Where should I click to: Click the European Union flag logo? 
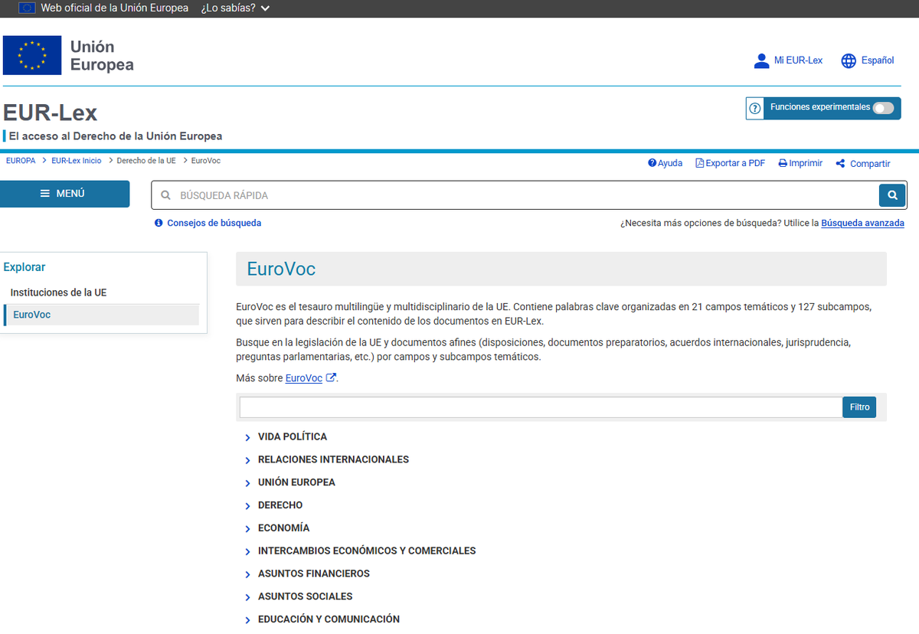pyautogui.click(x=32, y=55)
